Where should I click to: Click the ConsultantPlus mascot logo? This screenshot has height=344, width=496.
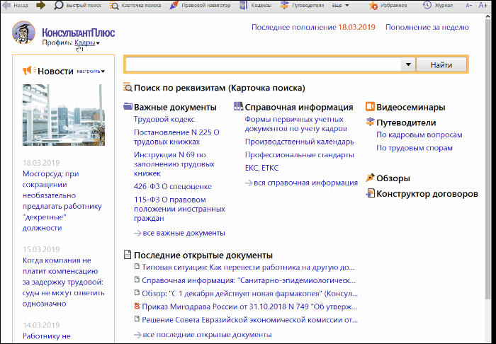23,33
